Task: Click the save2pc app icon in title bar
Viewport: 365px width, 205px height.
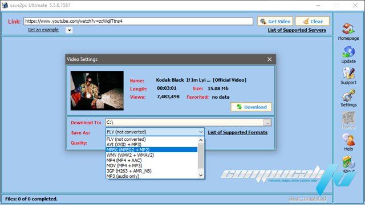Action: coord(5,5)
